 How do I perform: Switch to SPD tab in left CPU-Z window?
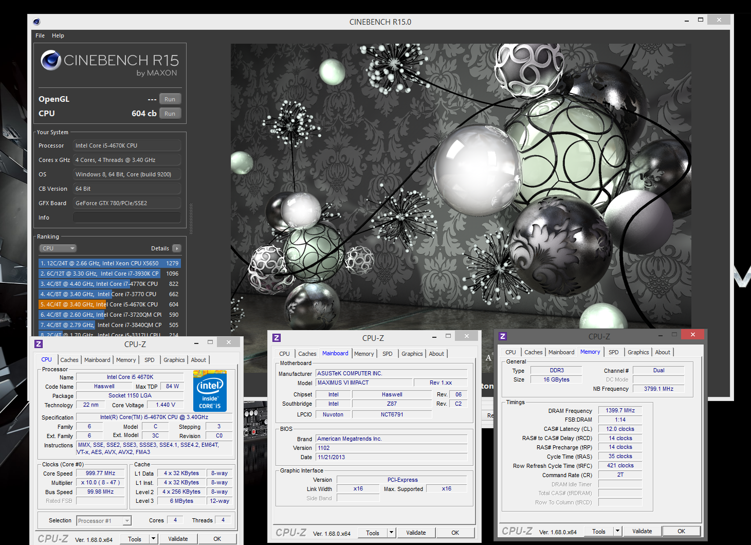pyautogui.click(x=150, y=360)
